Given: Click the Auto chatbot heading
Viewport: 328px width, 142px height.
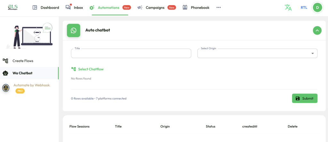Looking at the screenshot, I should coord(98,30).
